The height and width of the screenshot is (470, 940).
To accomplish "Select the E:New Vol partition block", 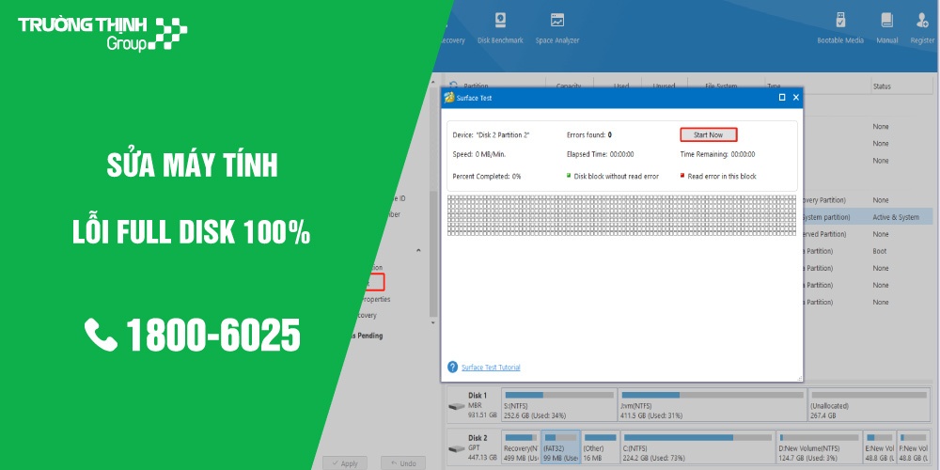I will click(880, 446).
